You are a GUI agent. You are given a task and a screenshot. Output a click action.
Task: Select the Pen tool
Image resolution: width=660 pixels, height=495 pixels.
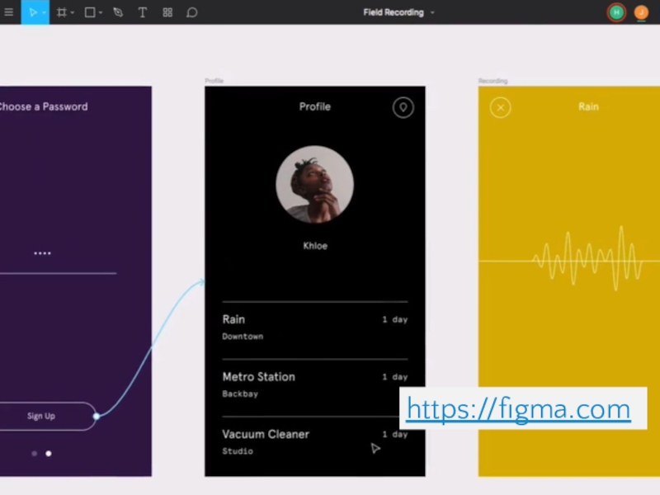click(118, 12)
